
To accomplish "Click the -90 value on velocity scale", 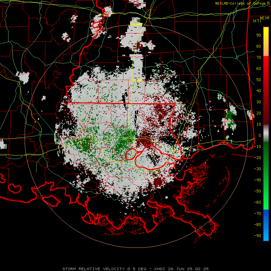I will click(x=257, y=236).
